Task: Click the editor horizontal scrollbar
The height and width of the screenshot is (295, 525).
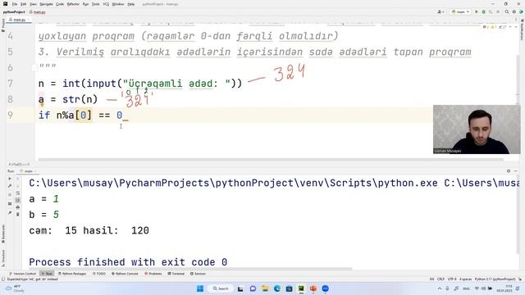Action: (271, 160)
